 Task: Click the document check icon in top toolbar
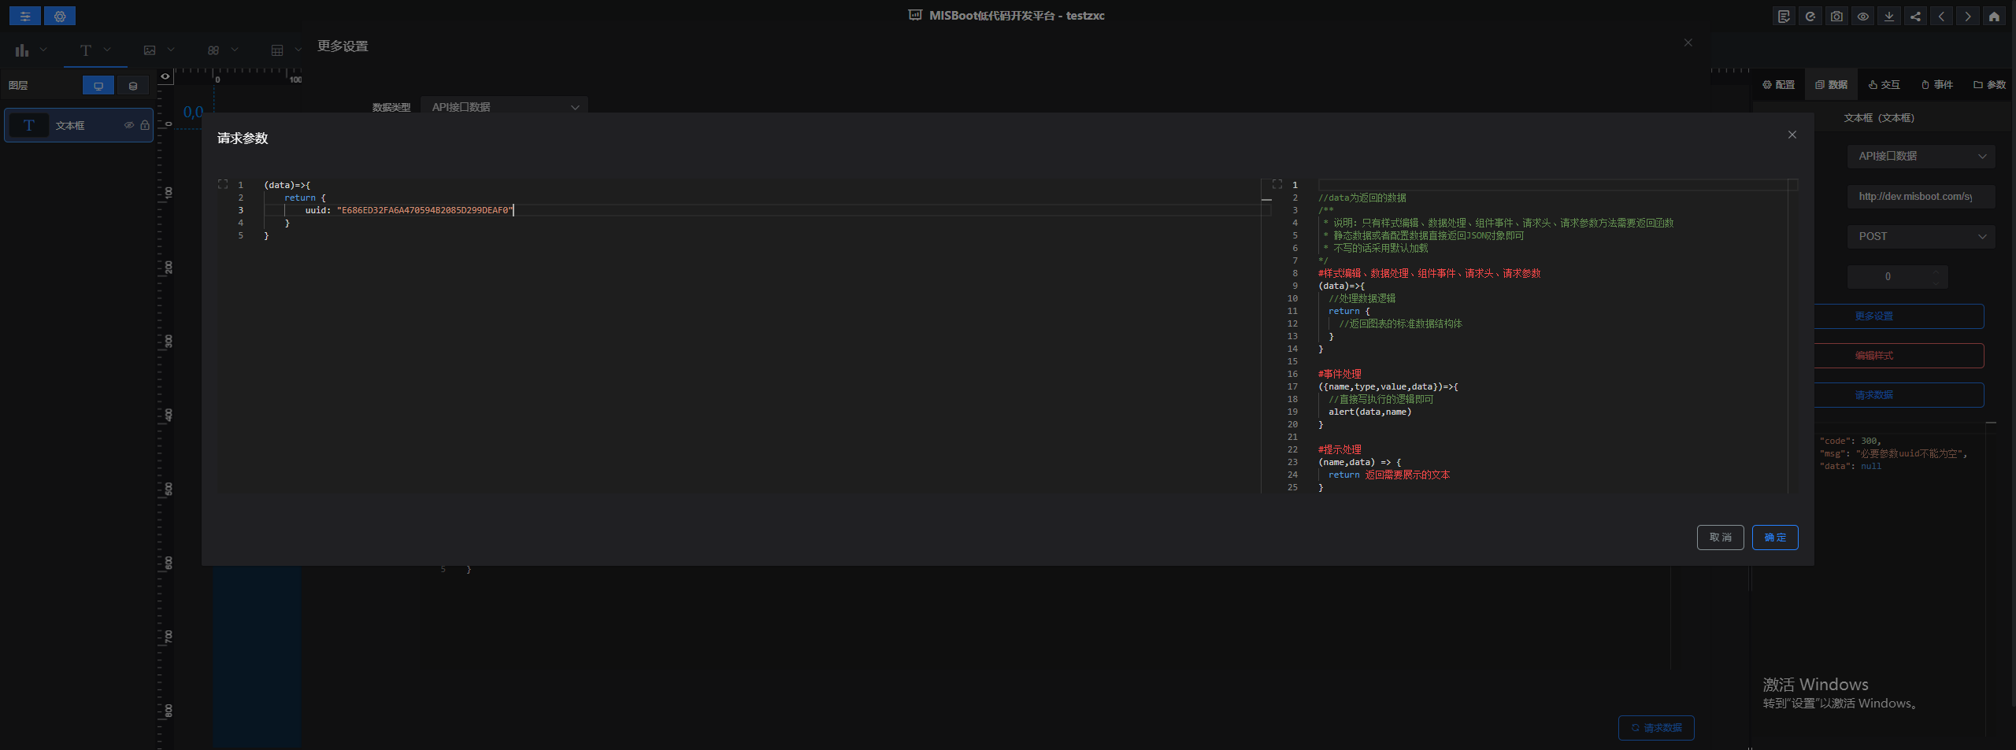[1784, 16]
